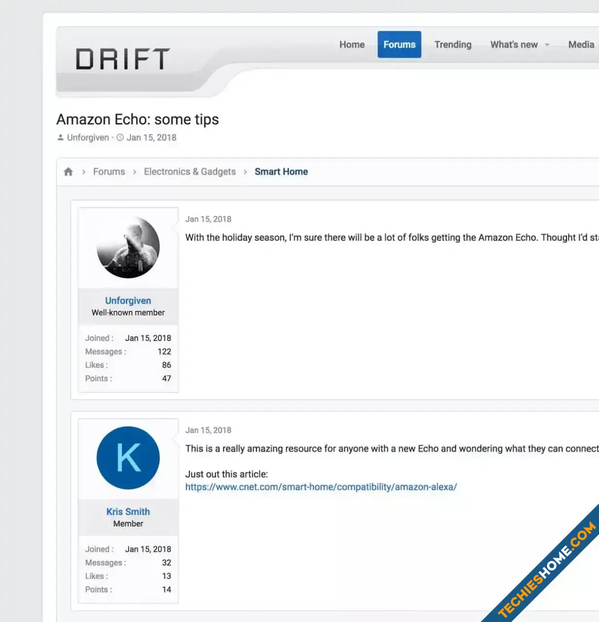This screenshot has height=622, width=599.
Task: Open the Unforgiven username in post sidebar
Action: point(128,301)
